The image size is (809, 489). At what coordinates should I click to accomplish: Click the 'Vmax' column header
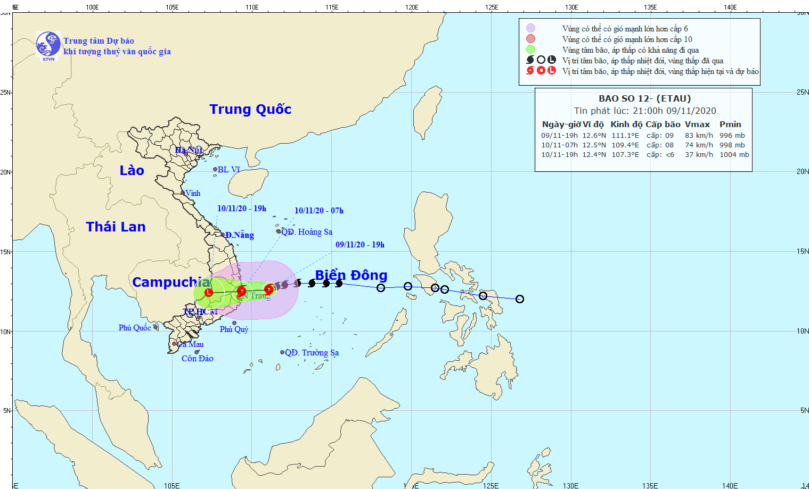point(697,125)
